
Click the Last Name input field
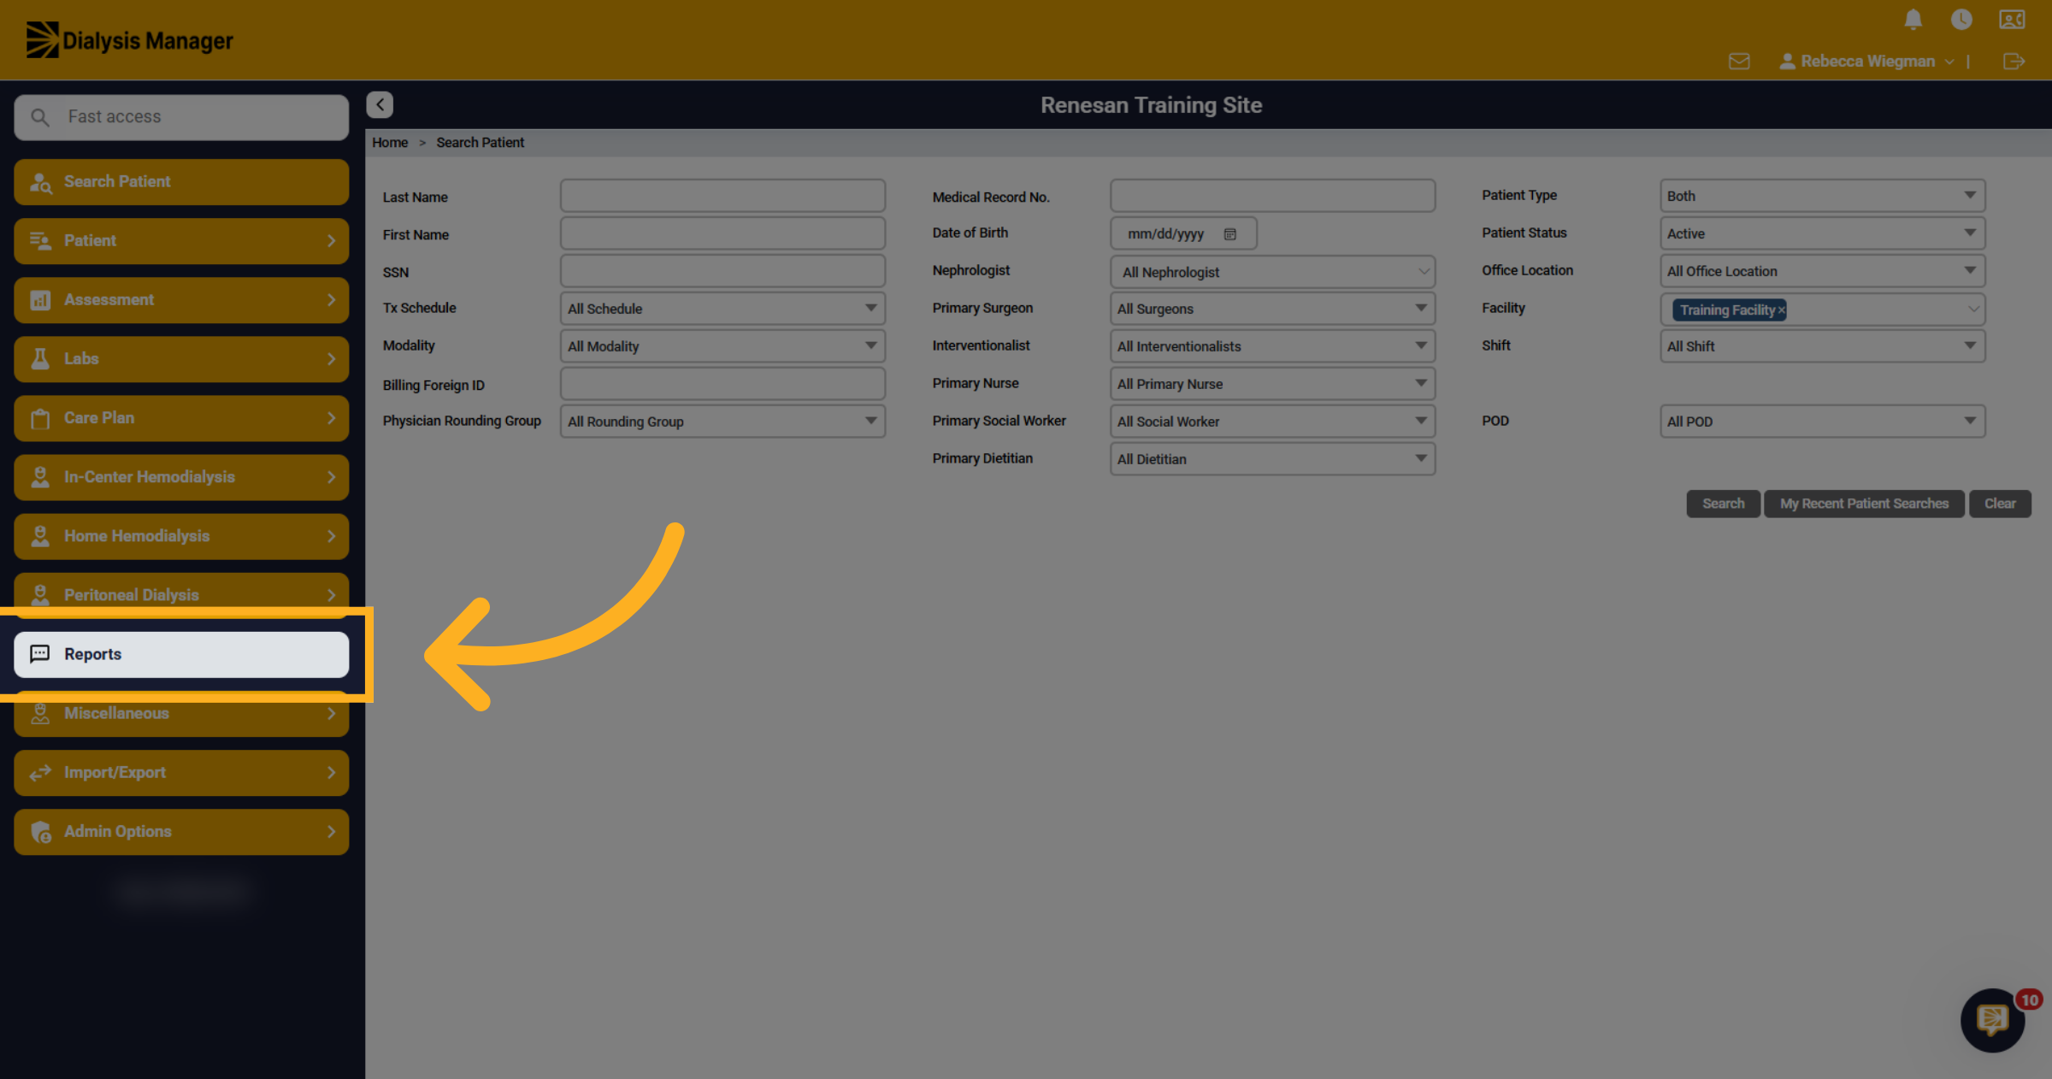pos(722,196)
